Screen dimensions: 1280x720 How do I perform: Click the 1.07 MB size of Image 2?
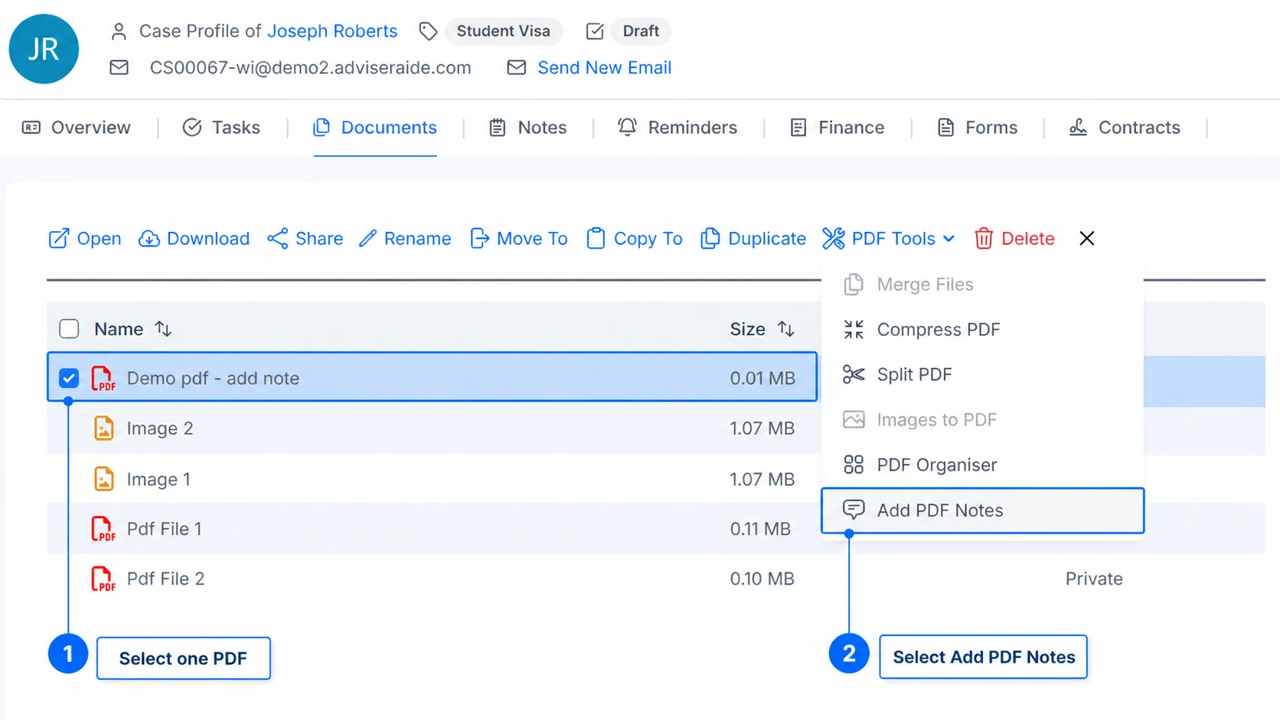click(x=762, y=428)
